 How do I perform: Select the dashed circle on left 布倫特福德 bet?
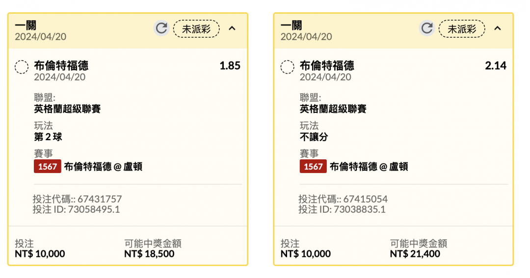(22, 67)
